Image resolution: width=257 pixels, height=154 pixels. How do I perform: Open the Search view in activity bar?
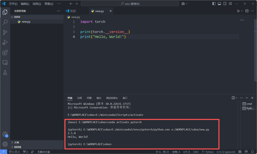pos(5,22)
